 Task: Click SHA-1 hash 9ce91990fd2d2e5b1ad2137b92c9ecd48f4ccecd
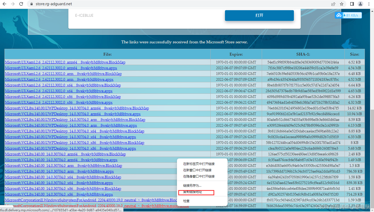(x=303, y=114)
